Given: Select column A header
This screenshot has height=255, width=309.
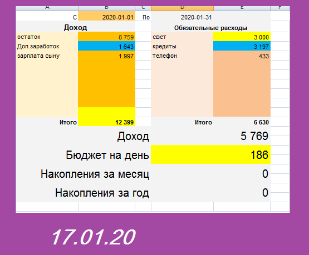Looking at the screenshot, I should pyautogui.click(x=47, y=8).
